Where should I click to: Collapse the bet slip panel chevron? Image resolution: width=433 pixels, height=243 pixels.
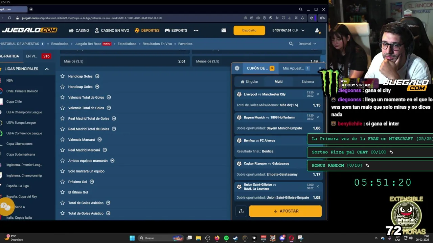click(320, 68)
